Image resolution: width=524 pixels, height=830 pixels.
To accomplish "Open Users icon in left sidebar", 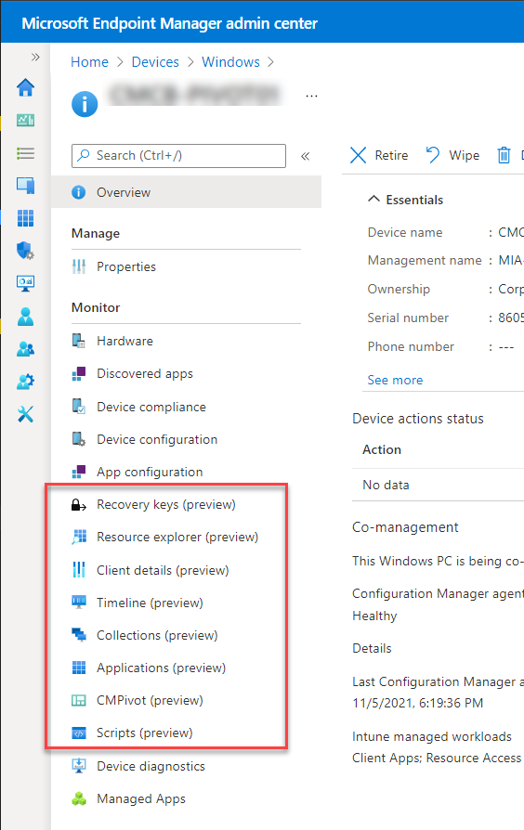I will pos(25,316).
